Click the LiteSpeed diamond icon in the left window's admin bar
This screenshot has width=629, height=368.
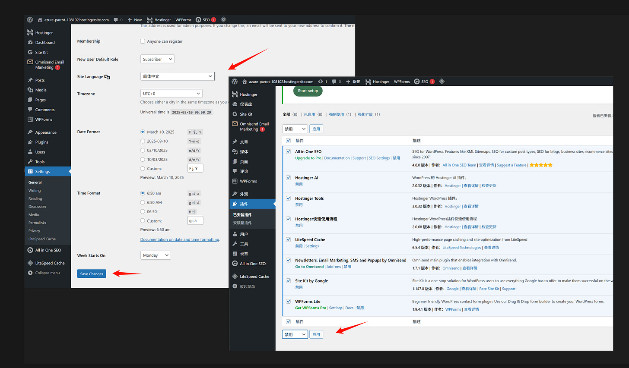pos(223,19)
